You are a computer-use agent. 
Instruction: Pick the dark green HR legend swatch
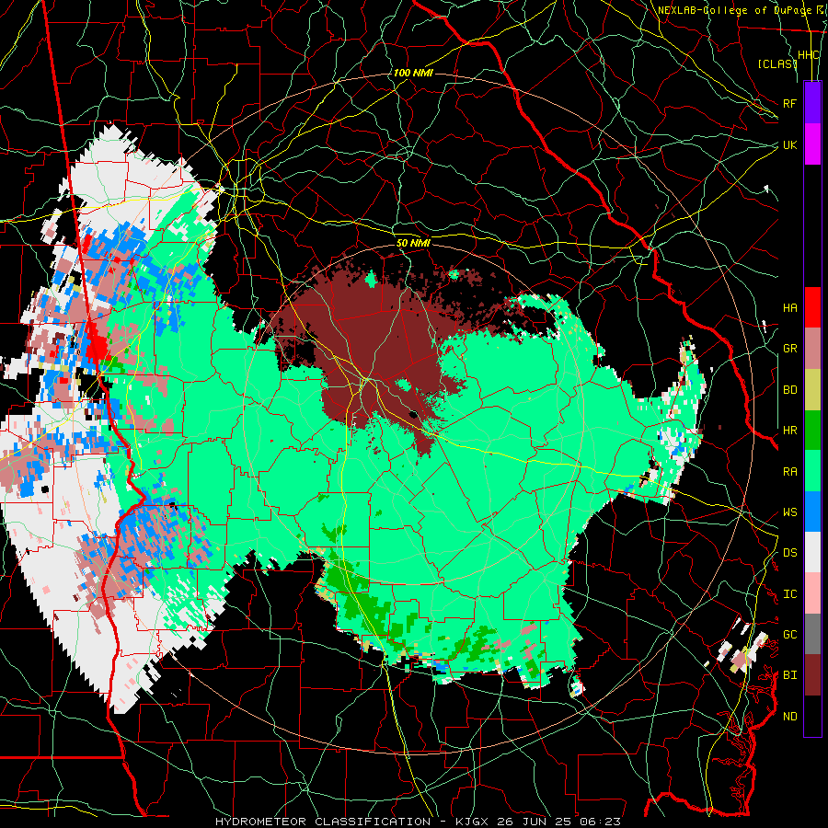tap(812, 430)
